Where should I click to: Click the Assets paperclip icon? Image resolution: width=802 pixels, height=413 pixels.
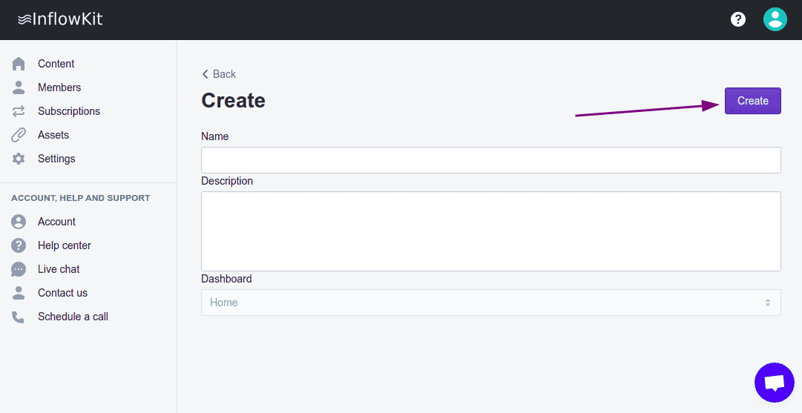(19, 135)
